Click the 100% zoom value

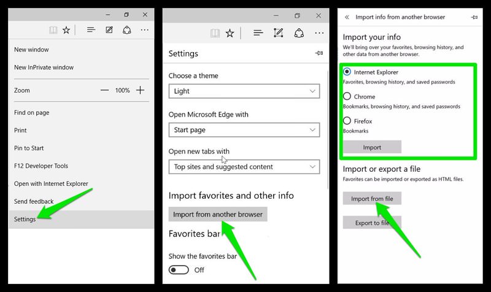pos(122,90)
